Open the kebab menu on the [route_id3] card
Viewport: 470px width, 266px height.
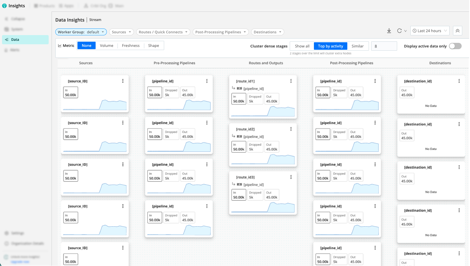[x=291, y=177]
